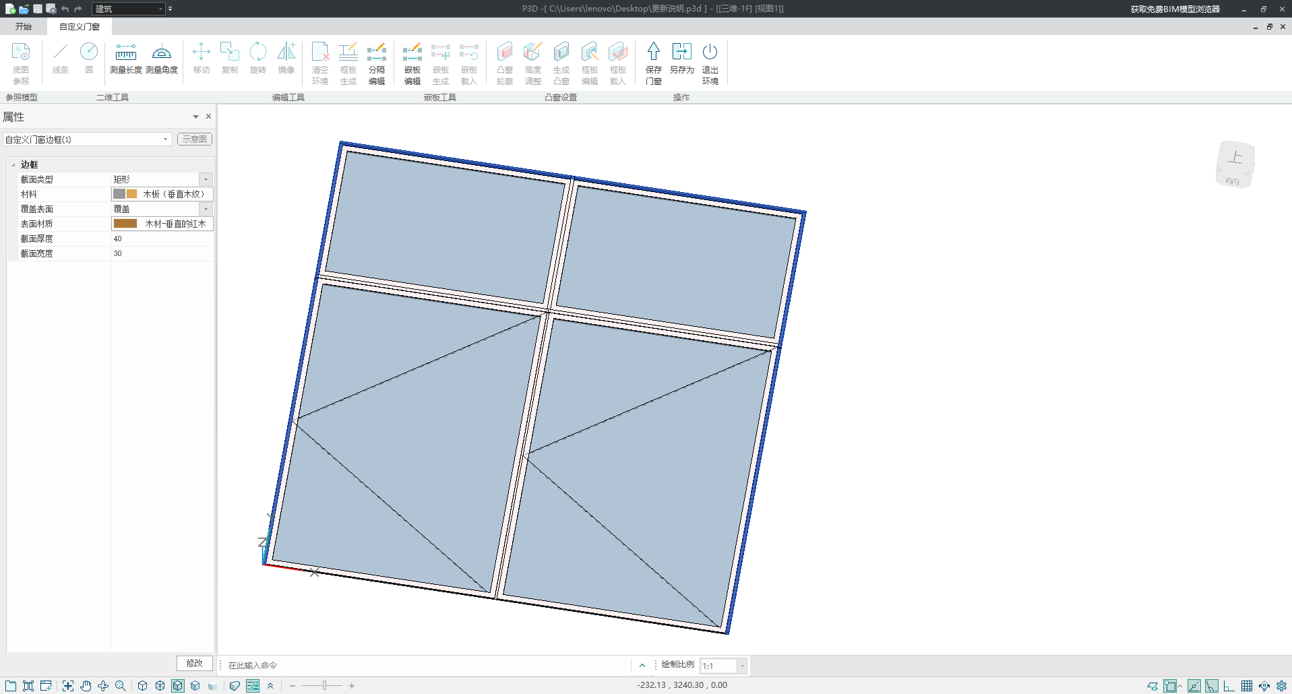Switch to the 开始 ribbon tab
1292x694 pixels.
coord(24,26)
